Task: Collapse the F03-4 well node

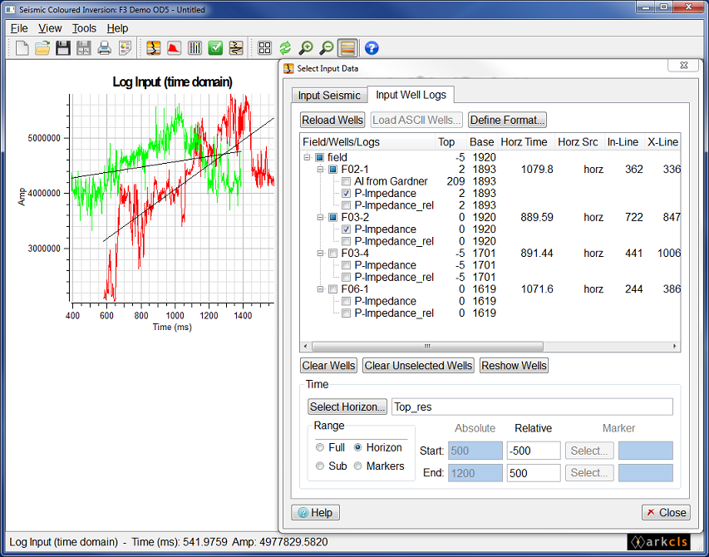Action: (x=320, y=254)
